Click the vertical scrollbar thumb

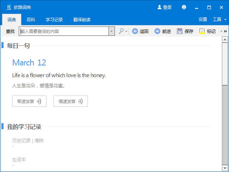[x=225, y=64]
